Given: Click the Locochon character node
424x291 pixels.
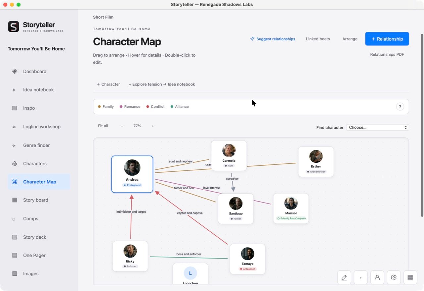Looking at the screenshot, I should [190, 274].
